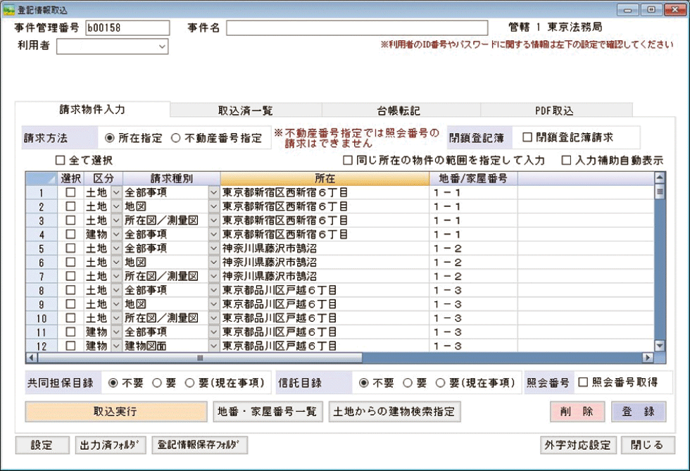Open the 利用者 dropdown
The width and height of the screenshot is (690, 471).
point(163,46)
